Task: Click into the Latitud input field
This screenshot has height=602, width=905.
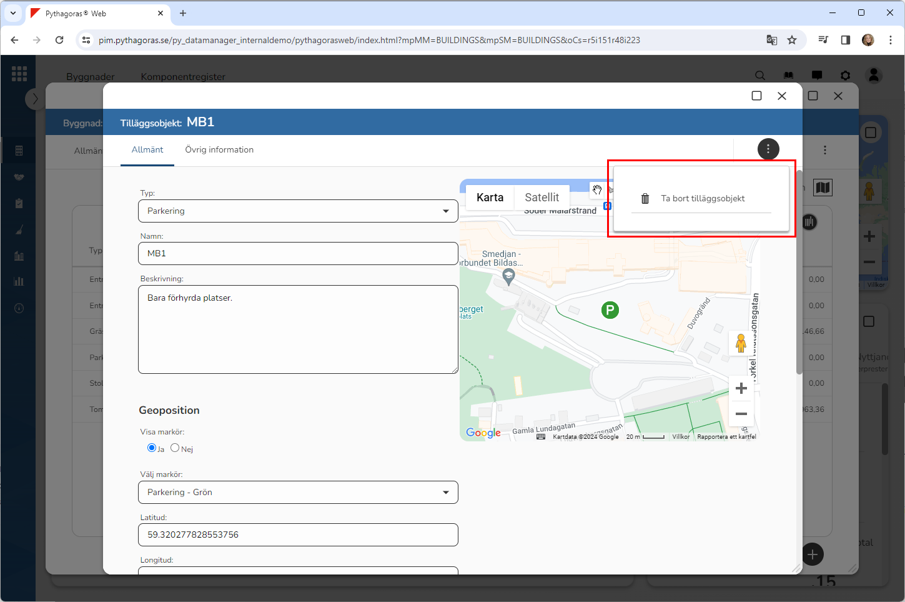Action: click(298, 535)
